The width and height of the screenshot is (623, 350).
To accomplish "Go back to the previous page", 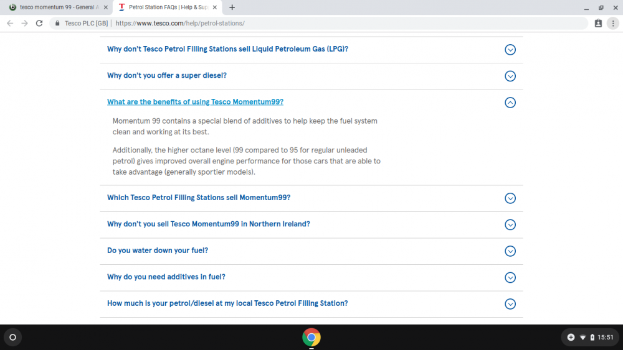I will pyautogui.click(x=10, y=24).
